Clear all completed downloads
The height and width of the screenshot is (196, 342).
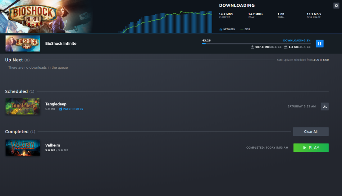tap(311, 132)
